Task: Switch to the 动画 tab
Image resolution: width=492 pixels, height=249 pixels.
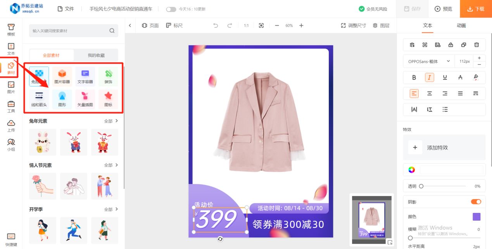Action: [461, 26]
